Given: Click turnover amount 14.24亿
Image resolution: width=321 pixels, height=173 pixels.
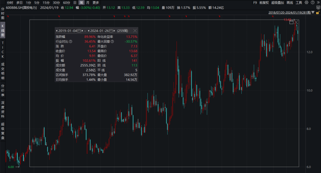Looking at the screenshot, I should [218, 8].
